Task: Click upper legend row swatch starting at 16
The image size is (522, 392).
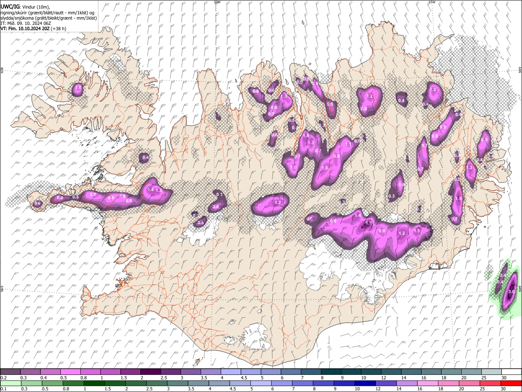Action: 431,372
